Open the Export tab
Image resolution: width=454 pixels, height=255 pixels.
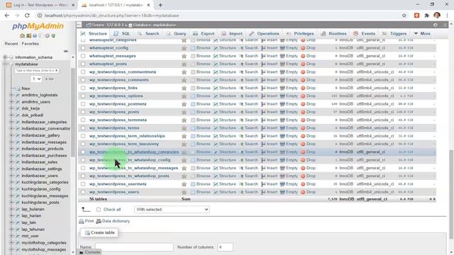tap(204, 33)
